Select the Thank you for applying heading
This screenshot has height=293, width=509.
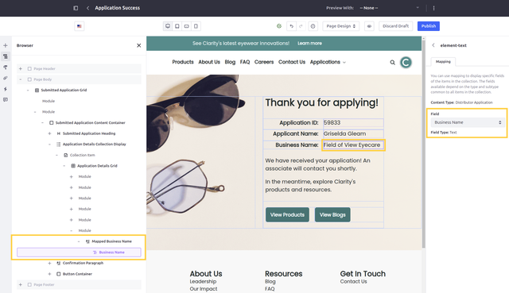pyautogui.click(x=321, y=102)
